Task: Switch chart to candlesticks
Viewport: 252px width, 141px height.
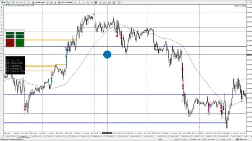Action: coord(80,3)
